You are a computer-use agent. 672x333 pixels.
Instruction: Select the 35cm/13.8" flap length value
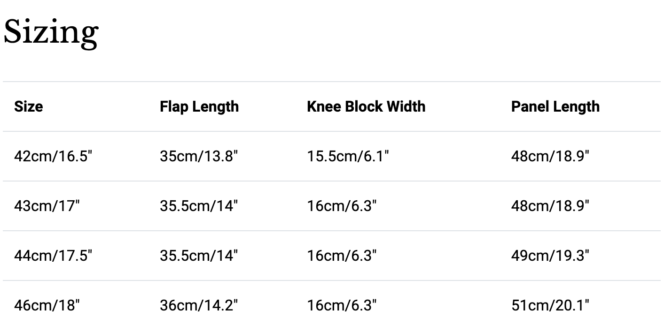[199, 156]
